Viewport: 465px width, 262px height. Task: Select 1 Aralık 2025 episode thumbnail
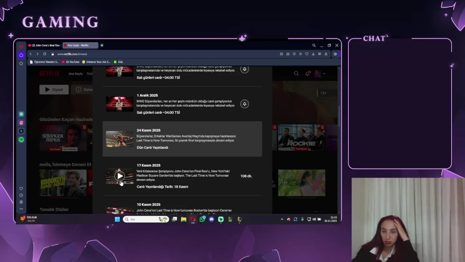point(120,104)
